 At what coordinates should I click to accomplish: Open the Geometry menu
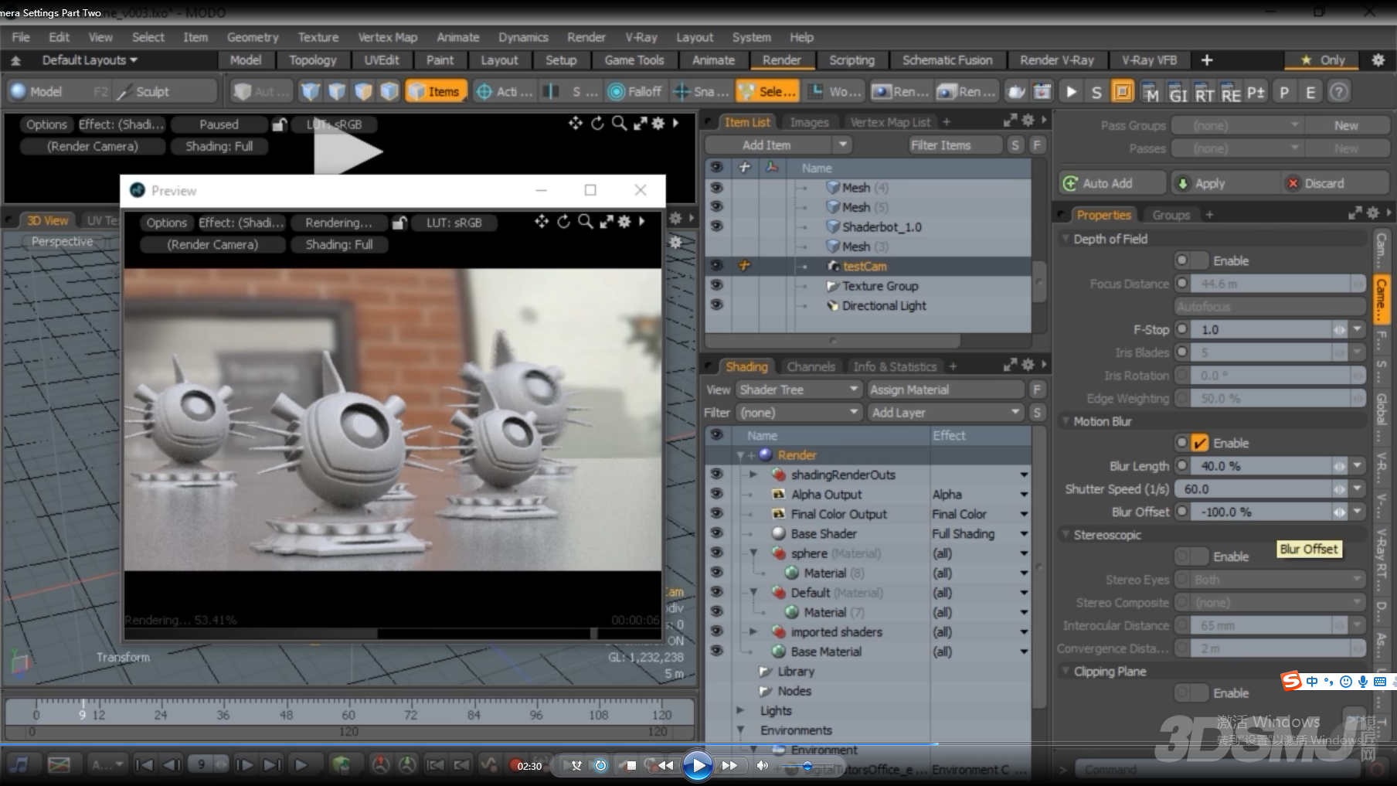point(252,37)
